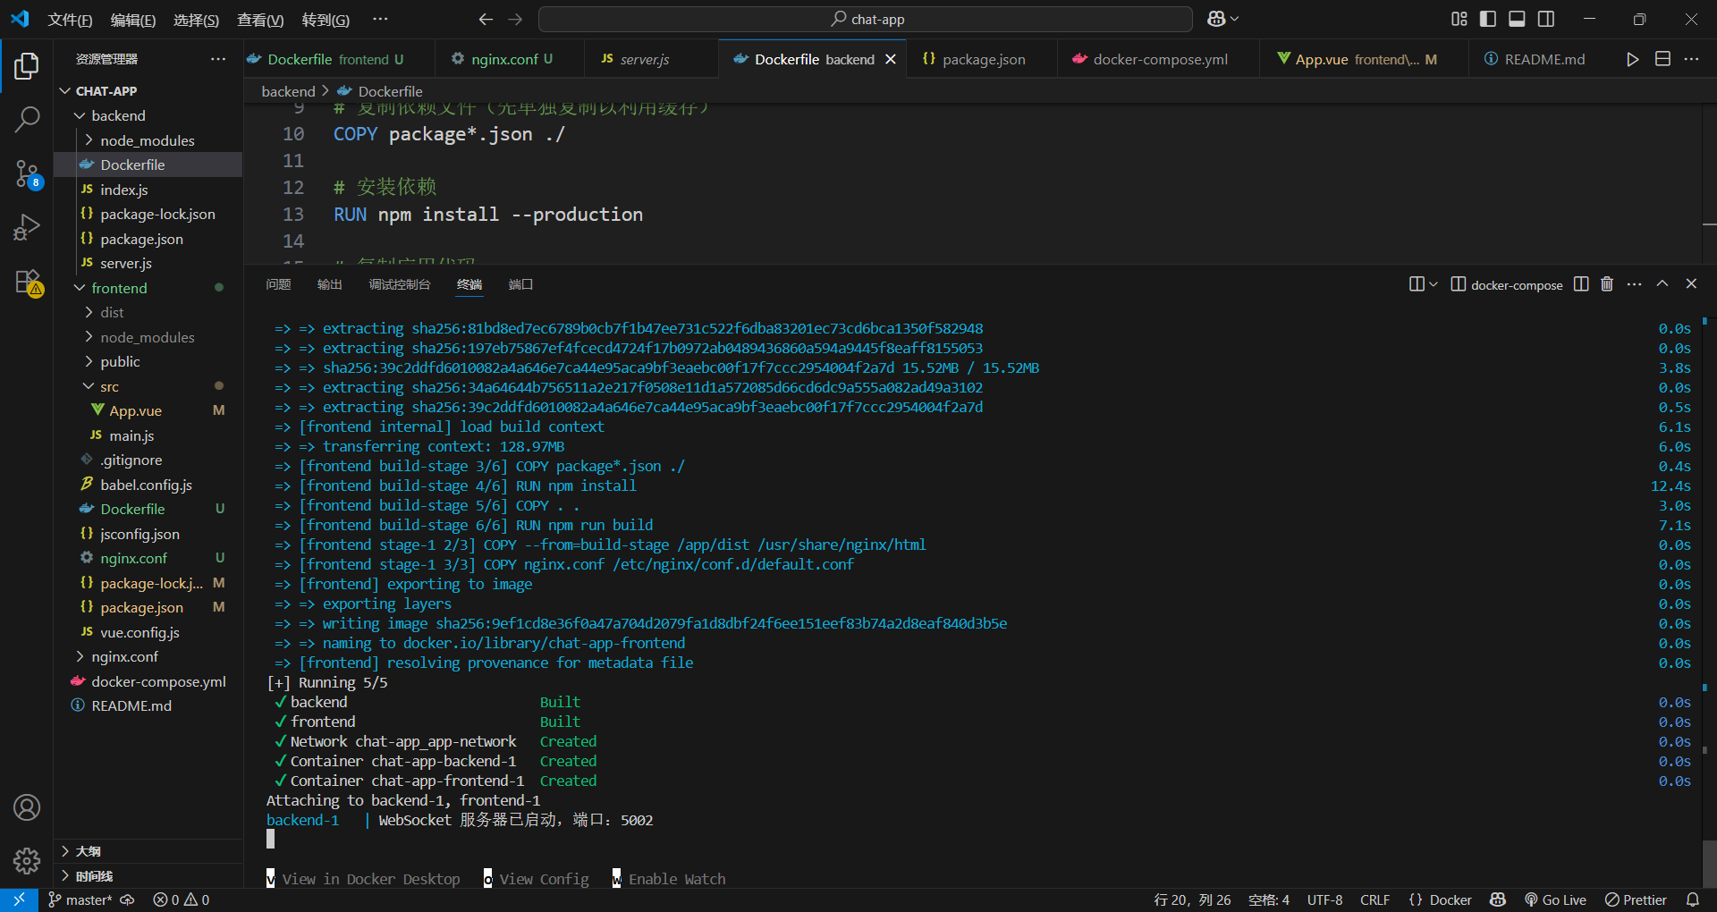Split the docker-compose terminal
This screenshot has height=912, width=1717.
1581,284
